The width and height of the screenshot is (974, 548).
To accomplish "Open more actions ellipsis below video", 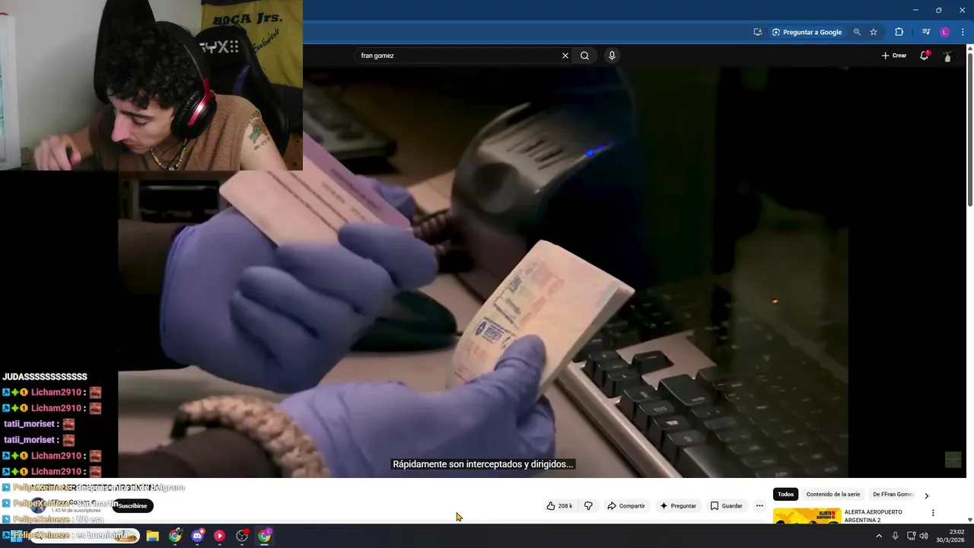I will pyautogui.click(x=759, y=505).
